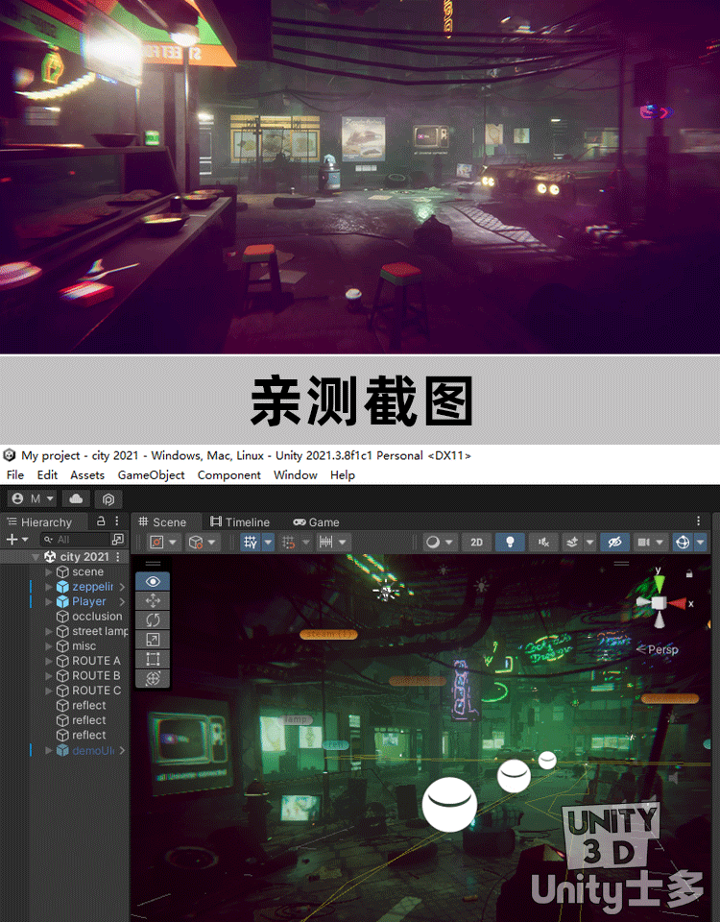Screen dimensions: 720x922
Task: Open the File menu
Action: (15, 475)
